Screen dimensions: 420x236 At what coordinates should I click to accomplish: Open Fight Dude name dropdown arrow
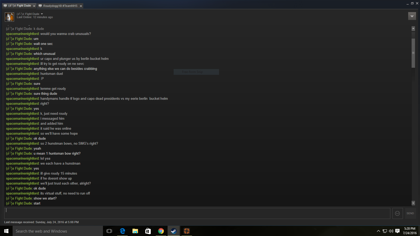42,14
